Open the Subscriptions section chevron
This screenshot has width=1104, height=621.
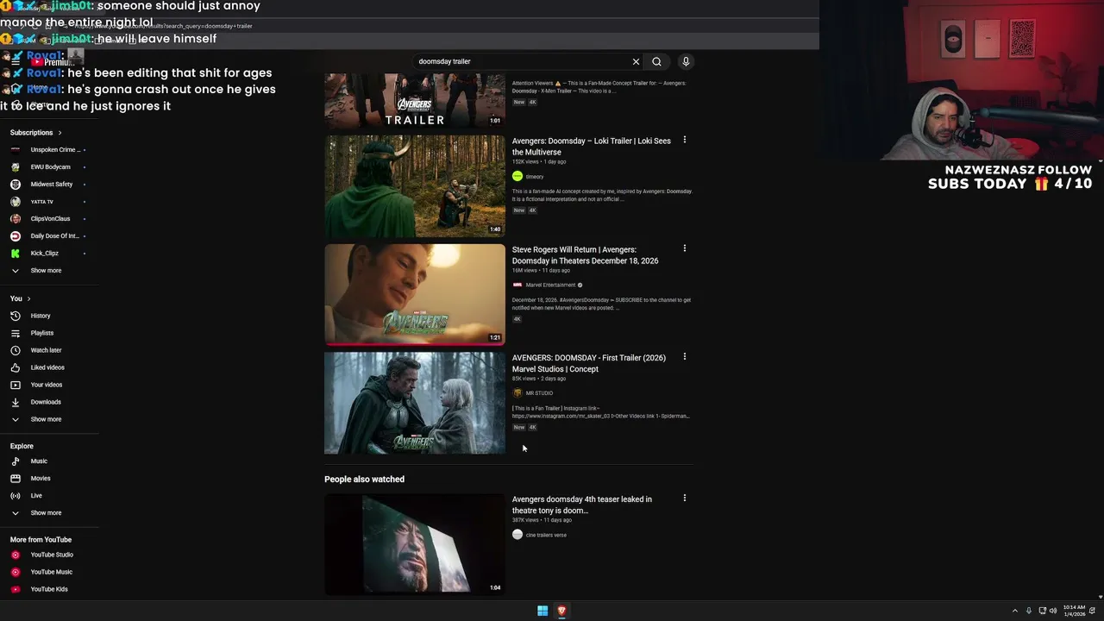[60, 133]
